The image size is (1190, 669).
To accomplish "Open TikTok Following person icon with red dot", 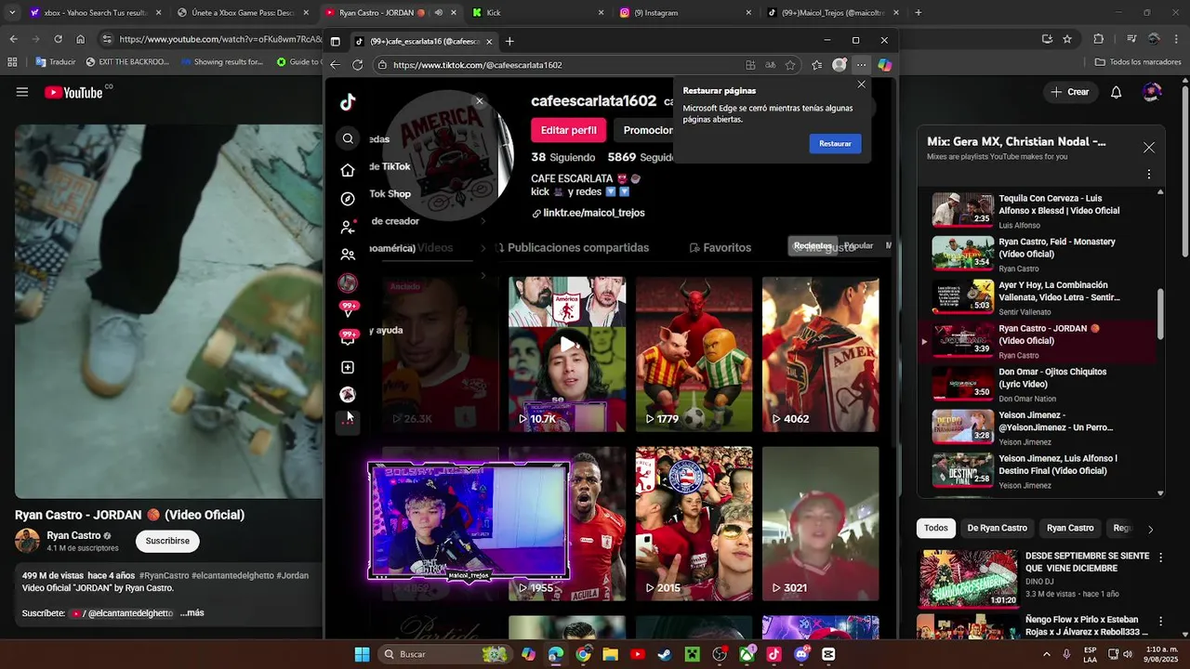I will (x=348, y=227).
